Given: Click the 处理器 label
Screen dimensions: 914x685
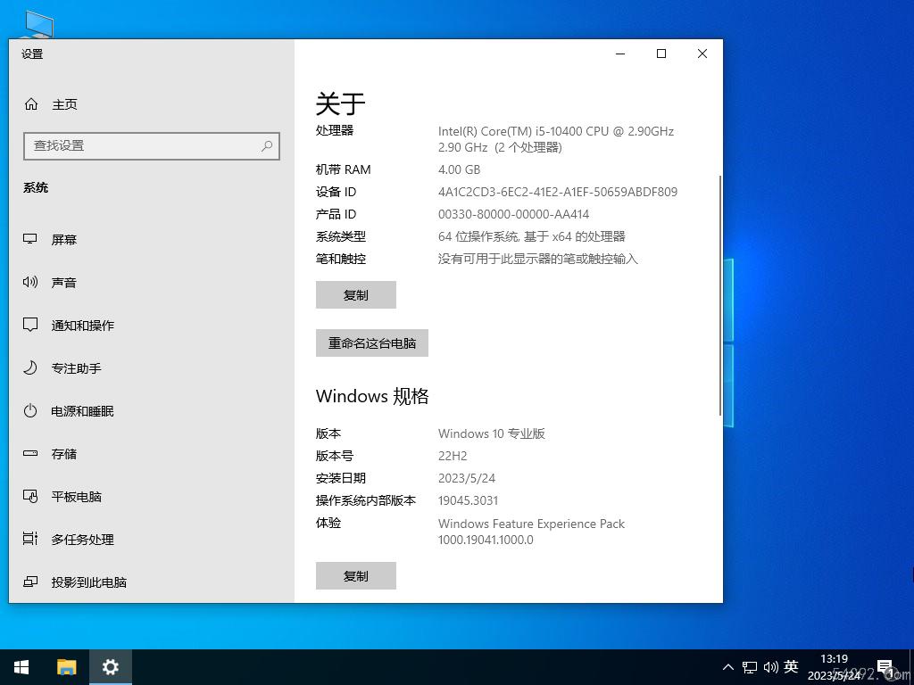Looking at the screenshot, I should point(335,130).
